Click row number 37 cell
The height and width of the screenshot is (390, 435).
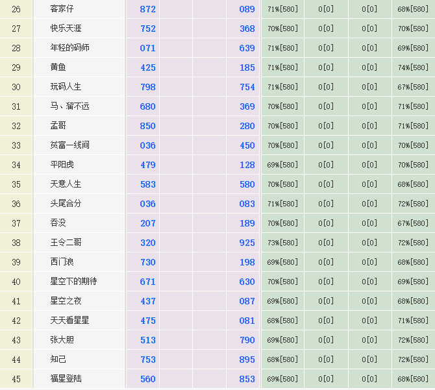(x=16, y=223)
